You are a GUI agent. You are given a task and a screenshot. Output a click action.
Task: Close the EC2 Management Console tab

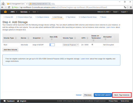pos(27,4)
